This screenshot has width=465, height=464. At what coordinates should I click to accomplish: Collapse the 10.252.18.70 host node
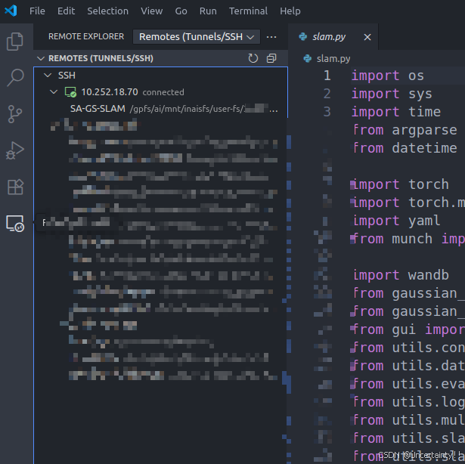pyautogui.click(x=54, y=92)
